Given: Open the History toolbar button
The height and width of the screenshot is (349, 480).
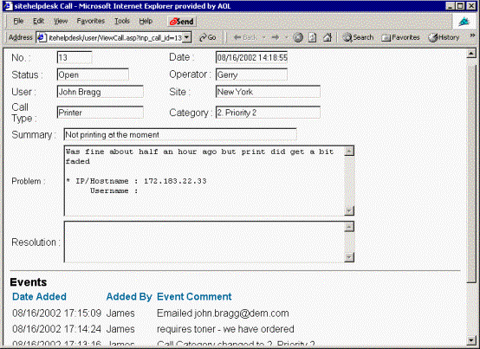Looking at the screenshot, I should coord(444,37).
